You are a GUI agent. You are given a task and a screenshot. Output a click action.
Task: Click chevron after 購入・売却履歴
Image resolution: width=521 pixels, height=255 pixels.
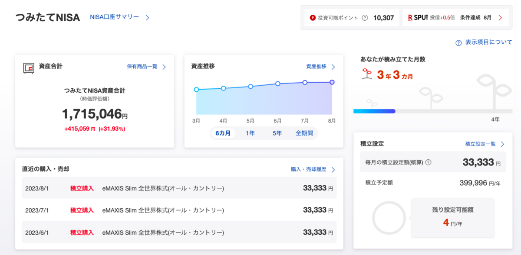pyautogui.click(x=333, y=170)
